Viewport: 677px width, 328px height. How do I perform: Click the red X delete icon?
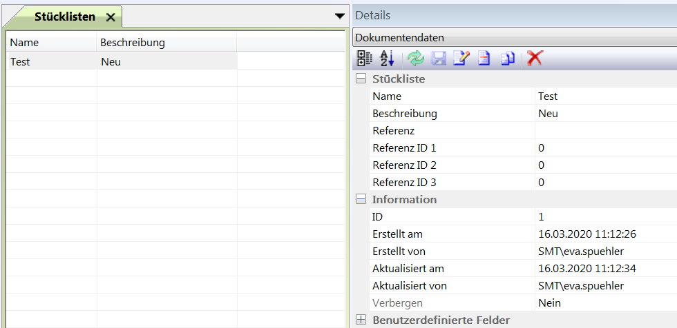534,59
